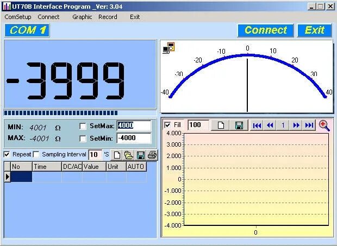Click the row selector arrow in the table
Image resolution: width=337 pixels, height=246 pixels.
(8, 177)
